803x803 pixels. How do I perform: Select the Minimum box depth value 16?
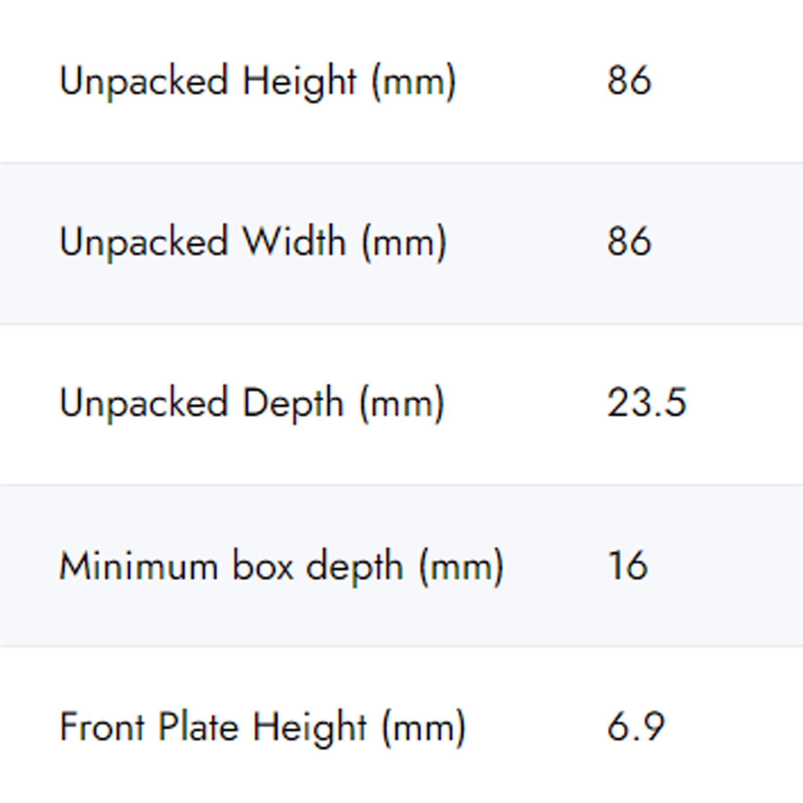tap(627, 565)
